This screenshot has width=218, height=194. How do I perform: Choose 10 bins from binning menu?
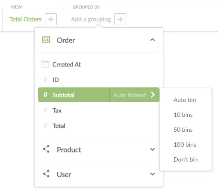[183, 115]
